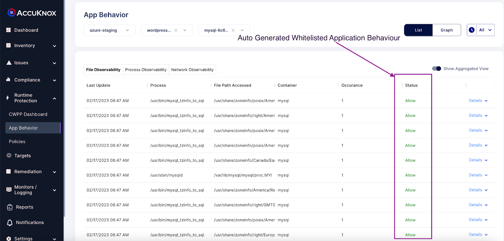Click the Inventory sidebar icon
Screen dimensions: 504x241
pos(9,45)
